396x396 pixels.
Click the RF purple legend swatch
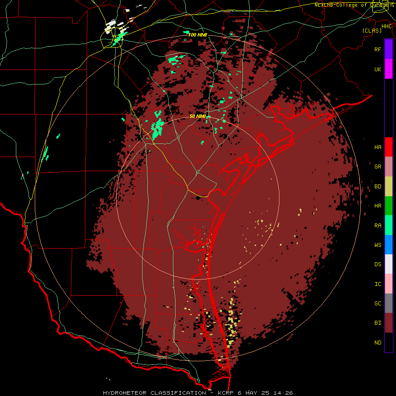click(389, 49)
